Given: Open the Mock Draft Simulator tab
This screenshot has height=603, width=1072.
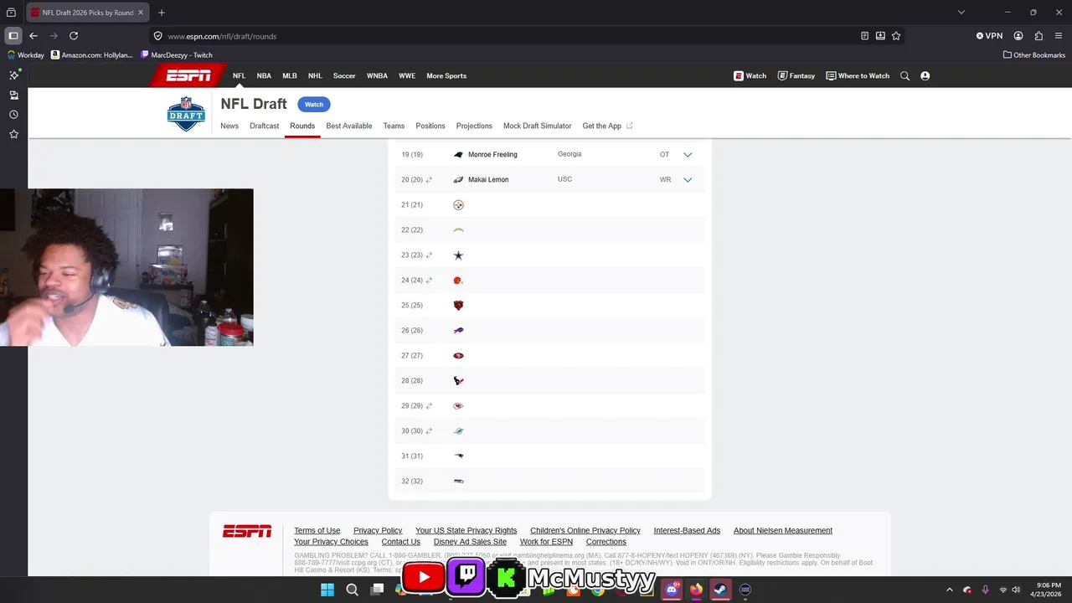Looking at the screenshot, I should click(537, 126).
